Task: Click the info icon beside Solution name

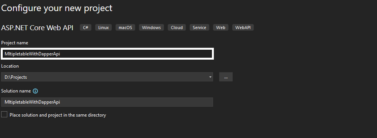Action: click(x=35, y=91)
